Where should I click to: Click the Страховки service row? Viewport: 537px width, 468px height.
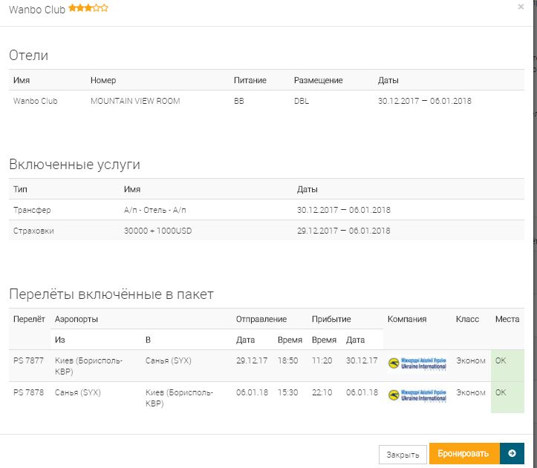point(33,231)
